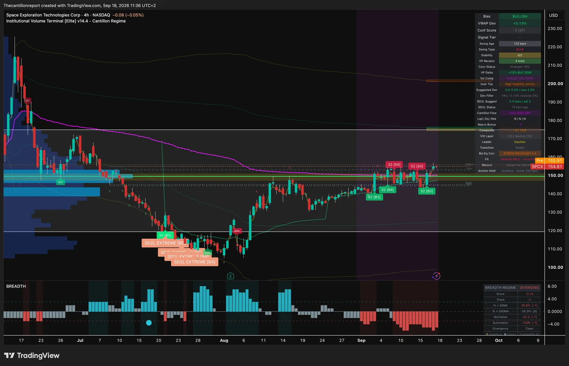Click the purple lightning flash icon
The height and width of the screenshot is (366, 569).
coord(436,276)
